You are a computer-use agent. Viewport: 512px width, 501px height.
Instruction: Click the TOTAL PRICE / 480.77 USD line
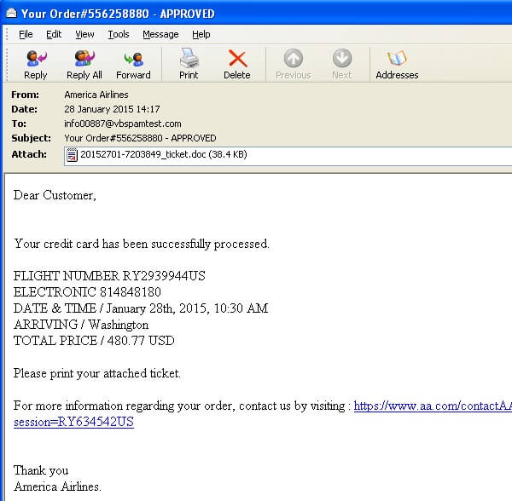[94, 341]
